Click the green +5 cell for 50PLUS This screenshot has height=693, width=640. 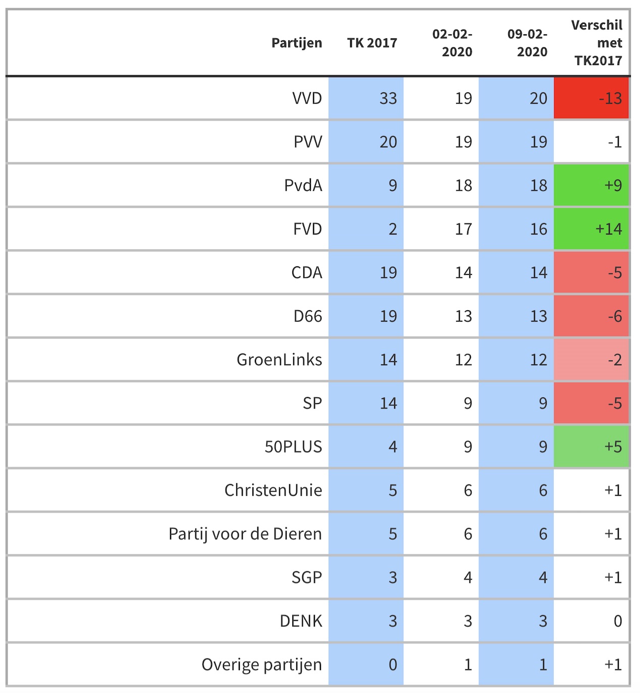tap(592, 447)
